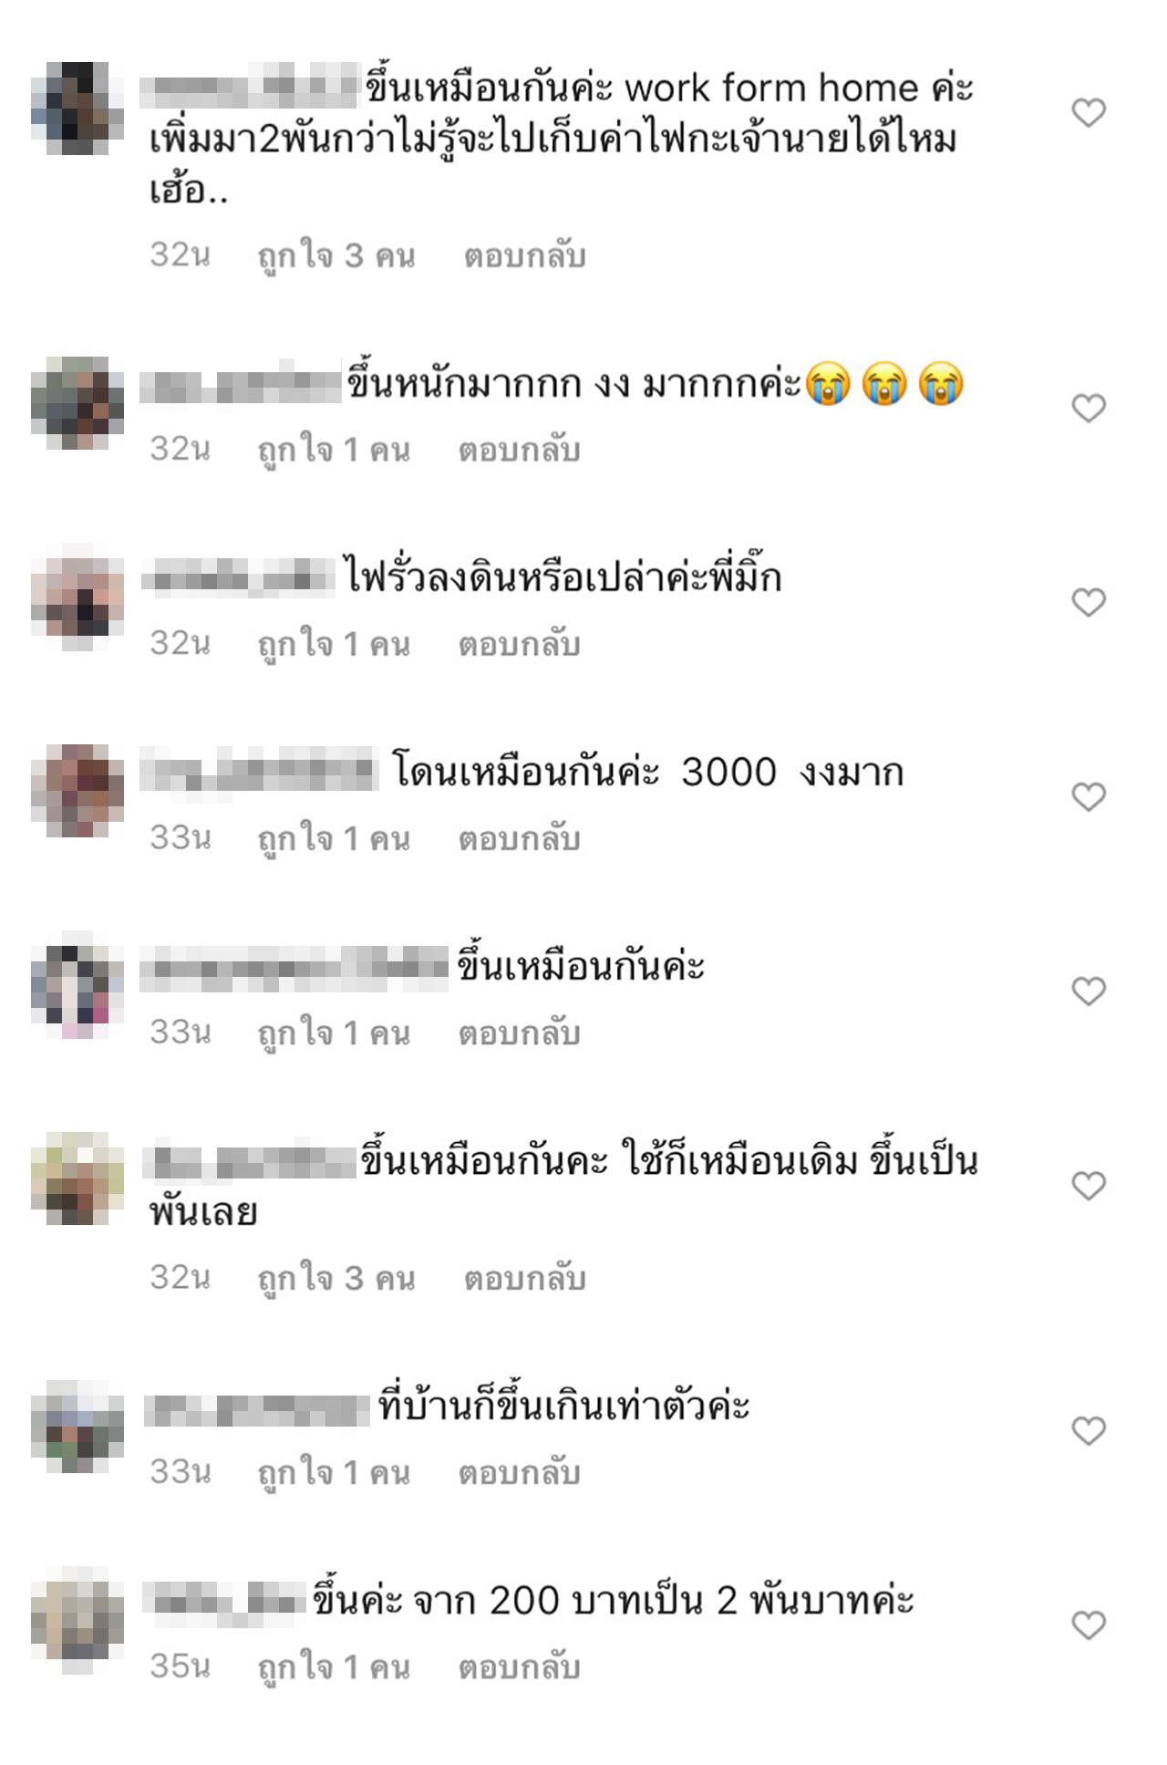Like the comment mentioning พี่มิ๊ก
This screenshot has width=1167, height=1765.
(1088, 602)
